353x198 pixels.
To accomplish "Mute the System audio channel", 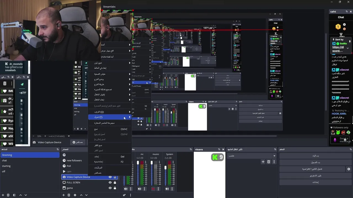I will click(167, 189).
